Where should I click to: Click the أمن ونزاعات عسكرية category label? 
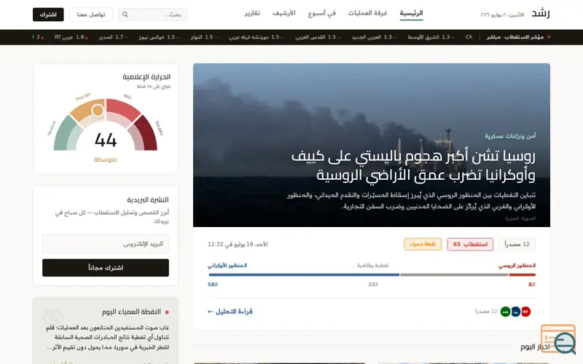coord(510,136)
